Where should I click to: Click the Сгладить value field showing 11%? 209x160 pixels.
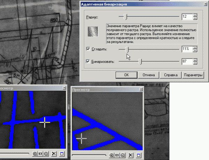click(187, 49)
